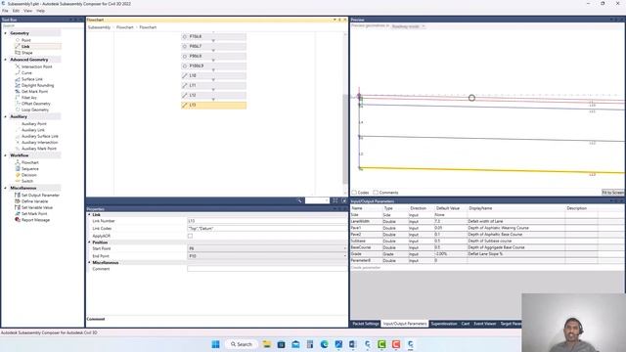Select the Offset Geometry tool
The image size is (626, 352).
[x=36, y=104]
